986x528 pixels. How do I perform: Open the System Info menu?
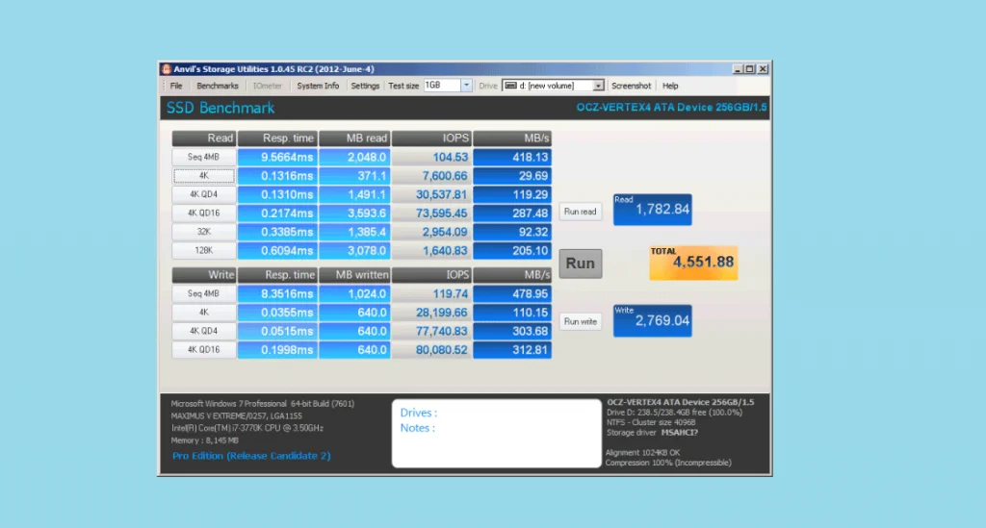coord(318,86)
